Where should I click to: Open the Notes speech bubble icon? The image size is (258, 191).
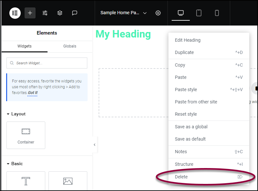point(75,13)
